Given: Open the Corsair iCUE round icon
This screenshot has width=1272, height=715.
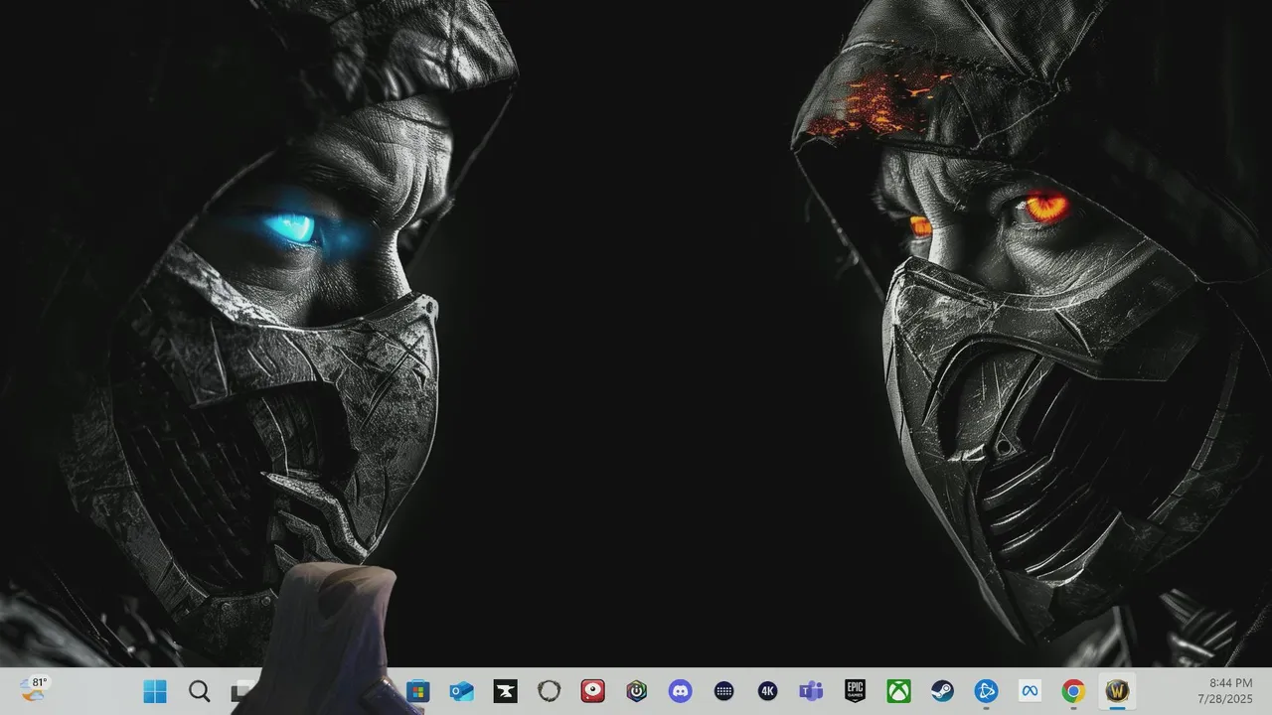Looking at the screenshot, I should pos(637,691).
